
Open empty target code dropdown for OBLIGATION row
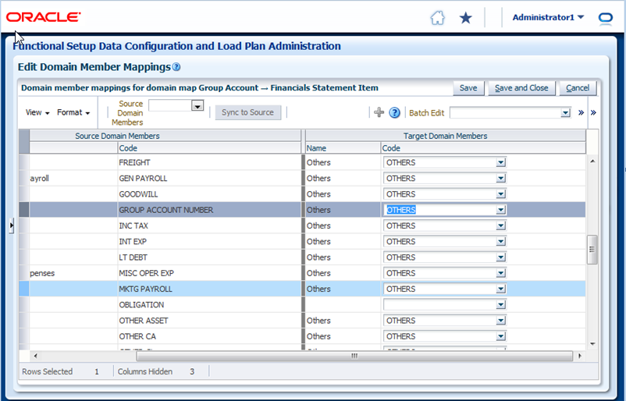(500, 305)
